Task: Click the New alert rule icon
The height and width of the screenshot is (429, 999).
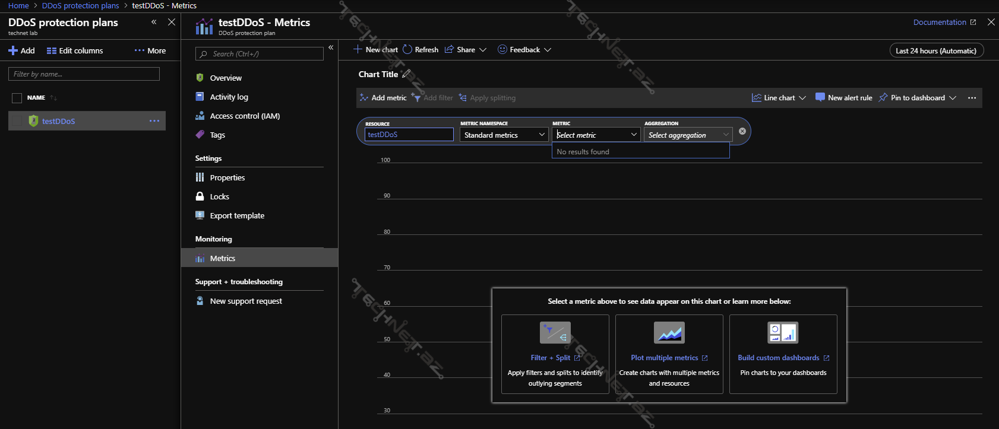Action: click(820, 97)
